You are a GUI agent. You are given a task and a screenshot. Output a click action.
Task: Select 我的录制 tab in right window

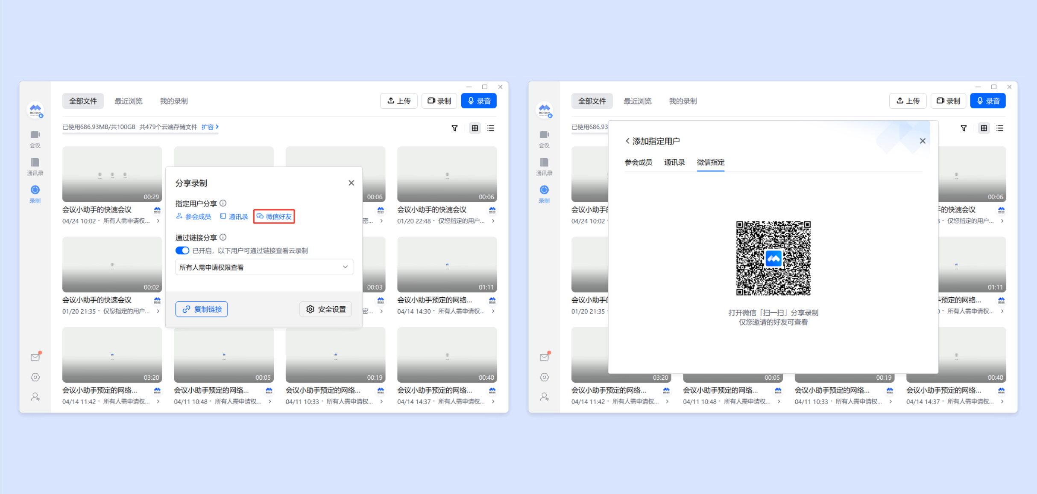(683, 101)
